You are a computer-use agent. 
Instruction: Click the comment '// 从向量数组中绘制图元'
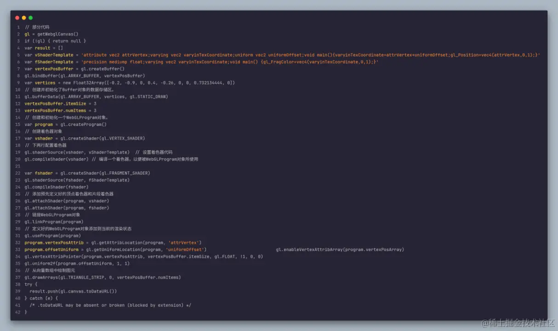point(50,270)
